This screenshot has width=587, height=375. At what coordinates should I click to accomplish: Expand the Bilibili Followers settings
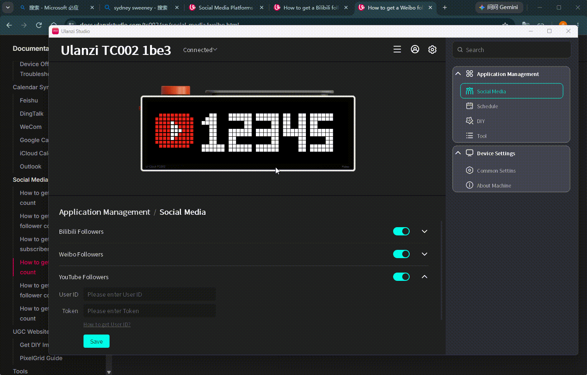[x=425, y=231]
